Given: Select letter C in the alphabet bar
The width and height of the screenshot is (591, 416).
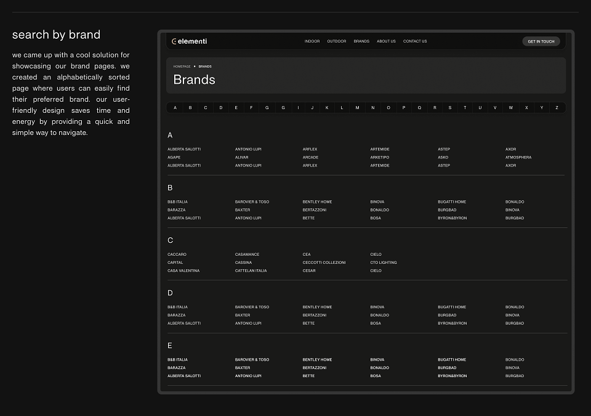Looking at the screenshot, I should [x=206, y=108].
